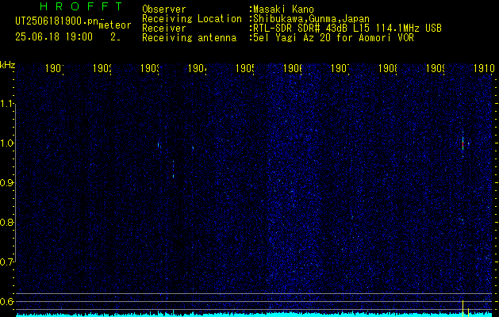Click the 0.7 kHz frequency label
This screenshot has width=499, height=317.
coord(7,262)
